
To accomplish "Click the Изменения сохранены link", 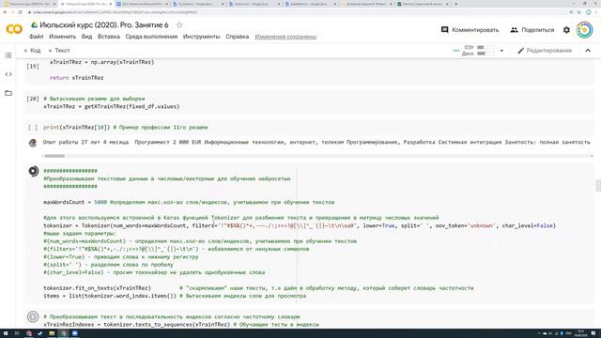I will click(285, 37).
